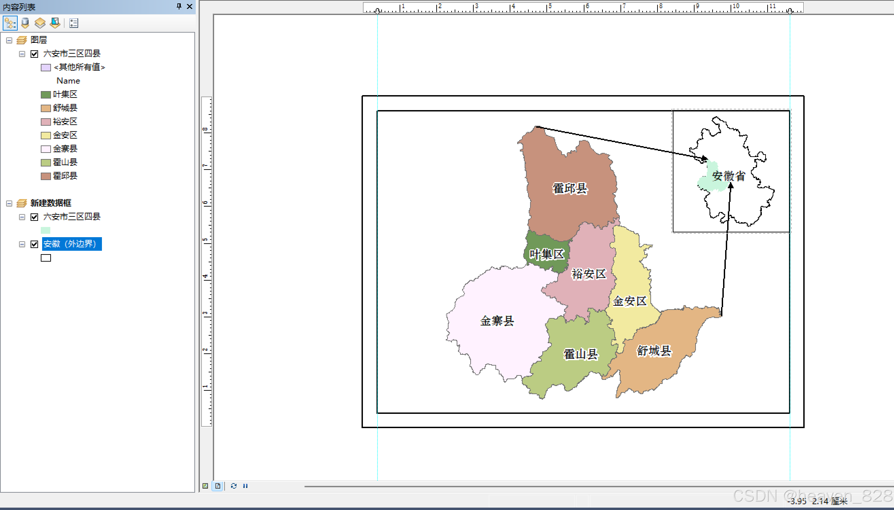Image resolution: width=894 pixels, height=510 pixels.
Task: Click List By Drawing Order icon
Action: point(10,23)
